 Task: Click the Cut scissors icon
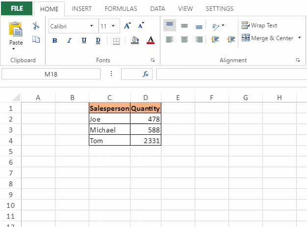[36, 25]
